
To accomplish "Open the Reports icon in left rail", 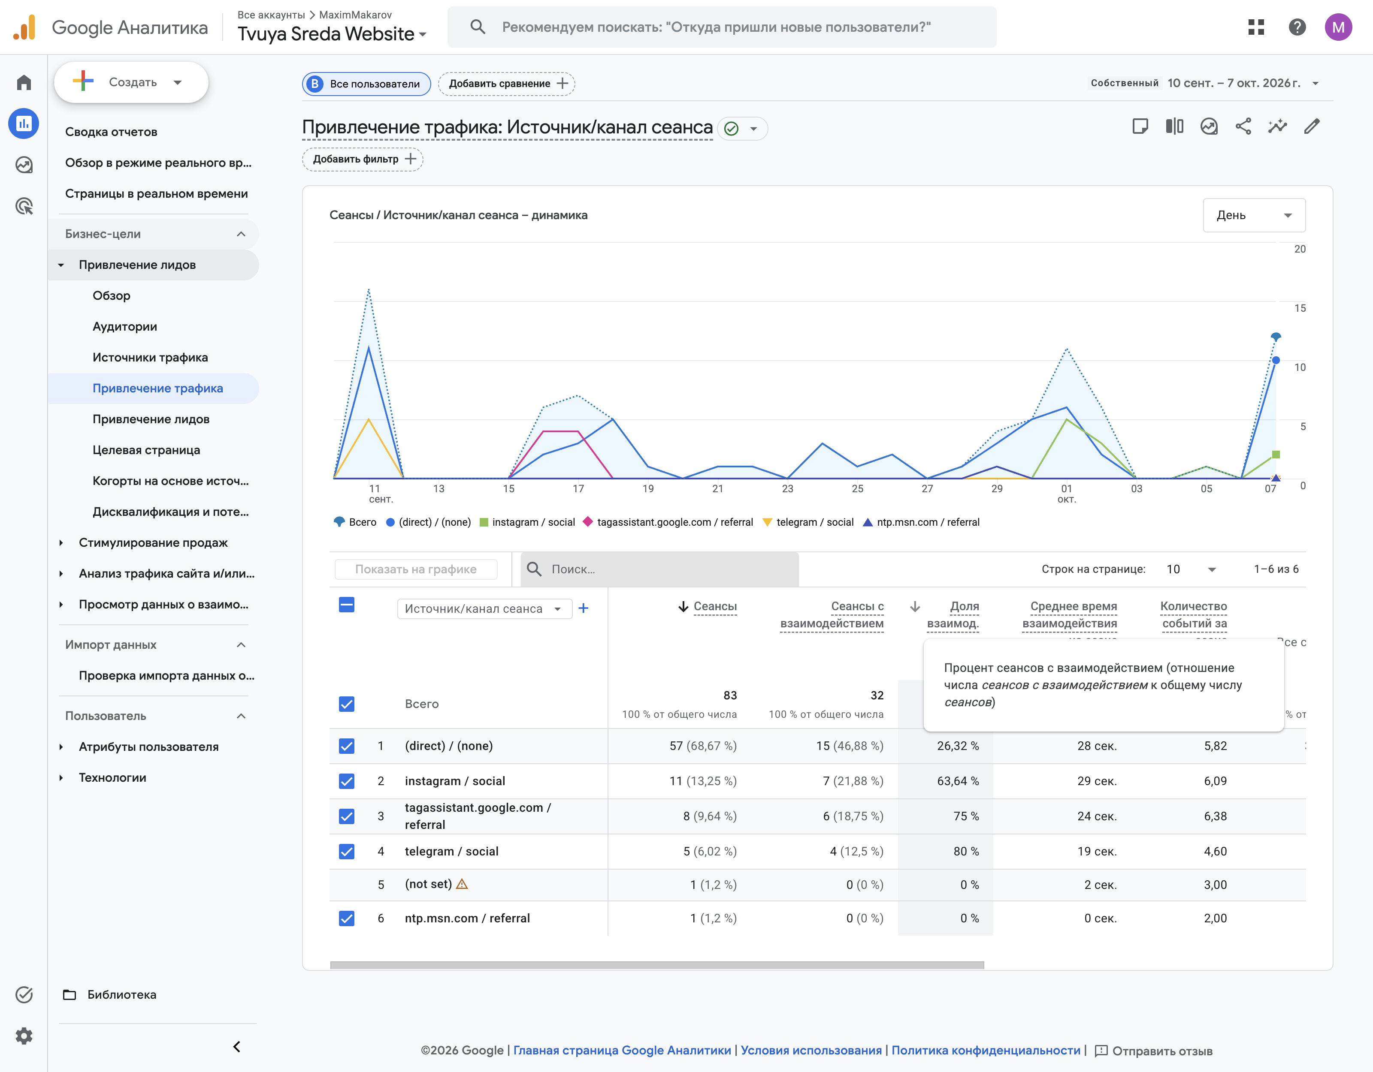I will coord(24,123).
